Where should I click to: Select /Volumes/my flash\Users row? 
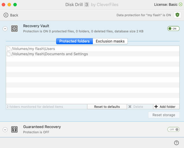pos(93,49)
